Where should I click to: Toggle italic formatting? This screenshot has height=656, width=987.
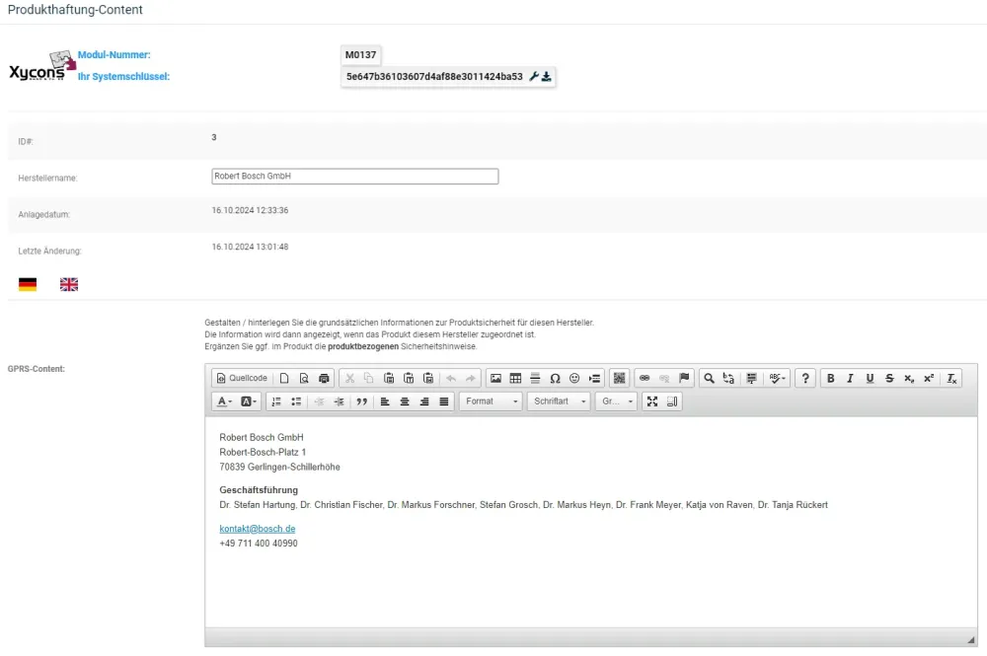[850, 378]
